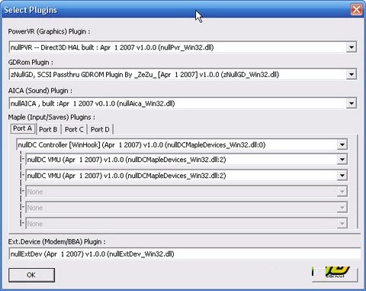Open the AICA Sound plugin dropdown arrow

coord(352,103)
